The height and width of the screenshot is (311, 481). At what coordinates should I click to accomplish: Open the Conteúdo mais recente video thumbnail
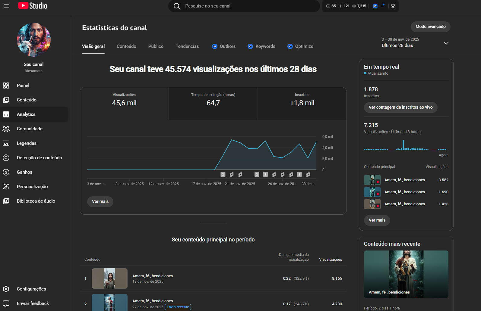[406, 274]
